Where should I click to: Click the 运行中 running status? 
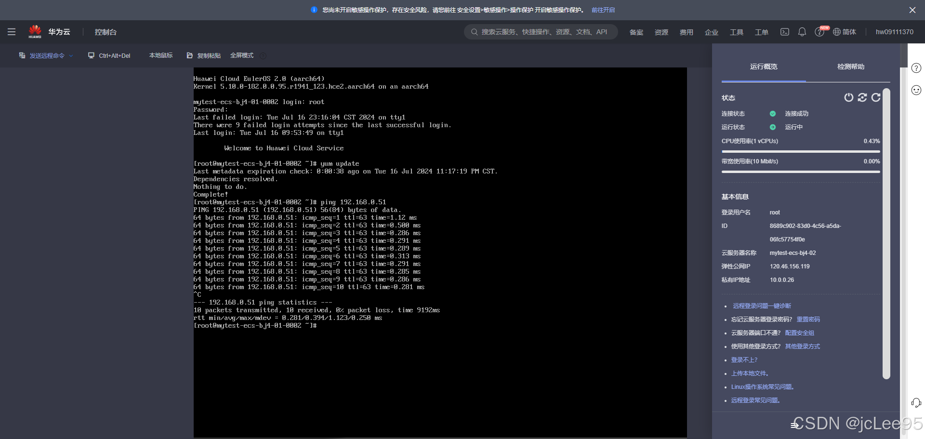[794, 127]
